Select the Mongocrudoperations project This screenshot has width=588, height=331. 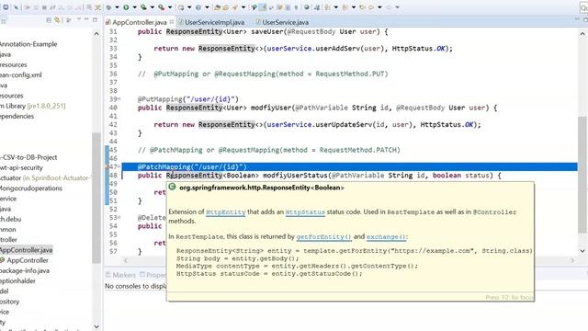[x=30, y=188]
